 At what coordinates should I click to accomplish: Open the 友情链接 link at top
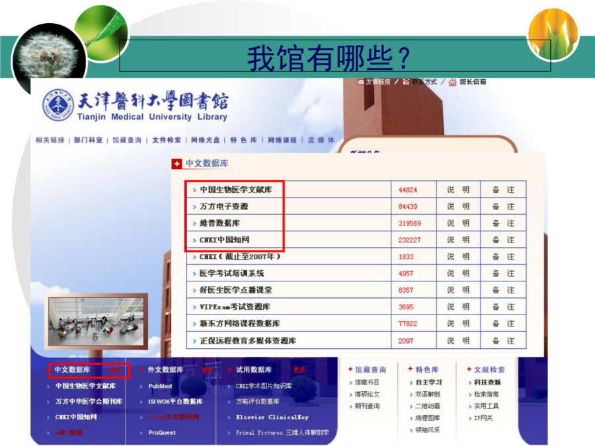tap(377, 82)
